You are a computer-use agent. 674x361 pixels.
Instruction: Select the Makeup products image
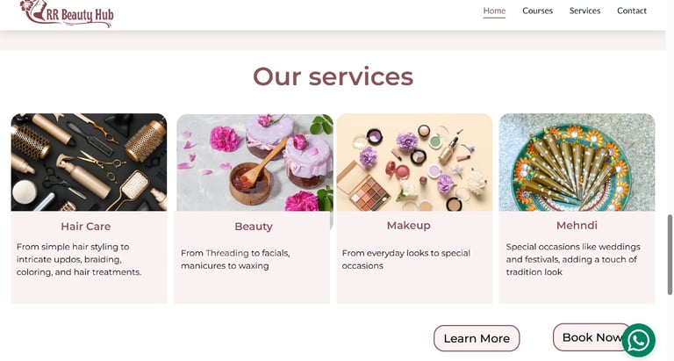pos(414,162)
